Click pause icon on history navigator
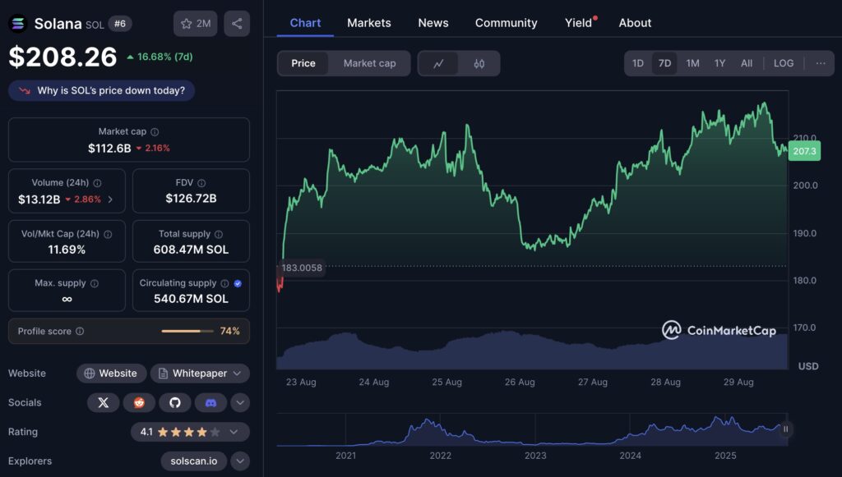 coord(785,429)
